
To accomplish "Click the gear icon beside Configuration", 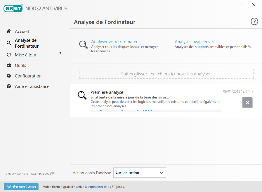I will click(x=9, y=76).
